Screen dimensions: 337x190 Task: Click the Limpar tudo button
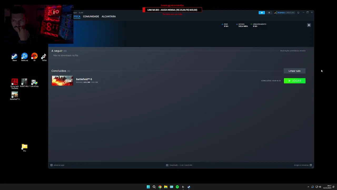point(295,71)
